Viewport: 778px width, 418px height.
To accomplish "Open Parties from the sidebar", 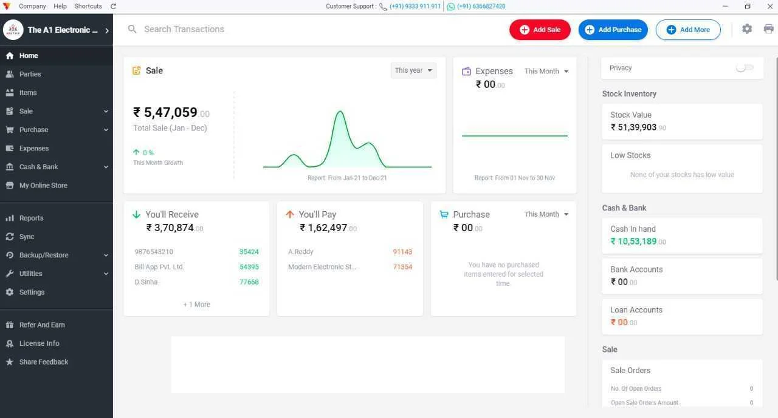I will 30,74.
